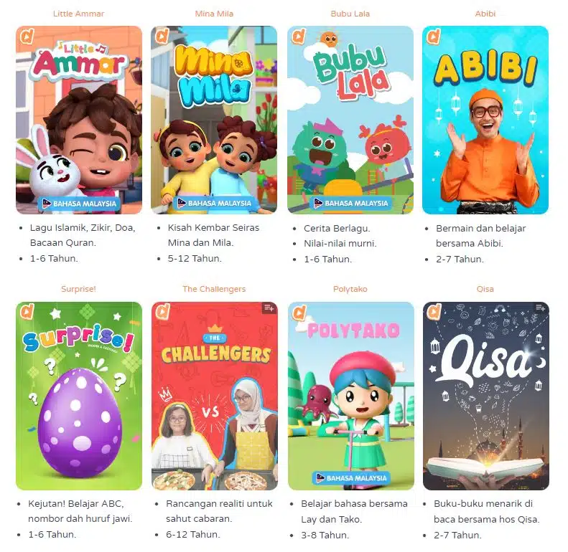Open the Surprise! title link
Screen dimensions: 568x552
coord(78,289)
